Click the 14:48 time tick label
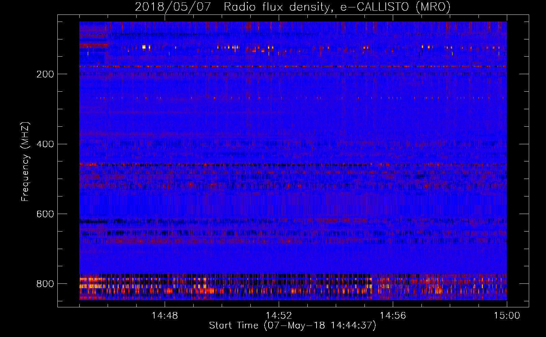546x337 pixels. (165, 316)
